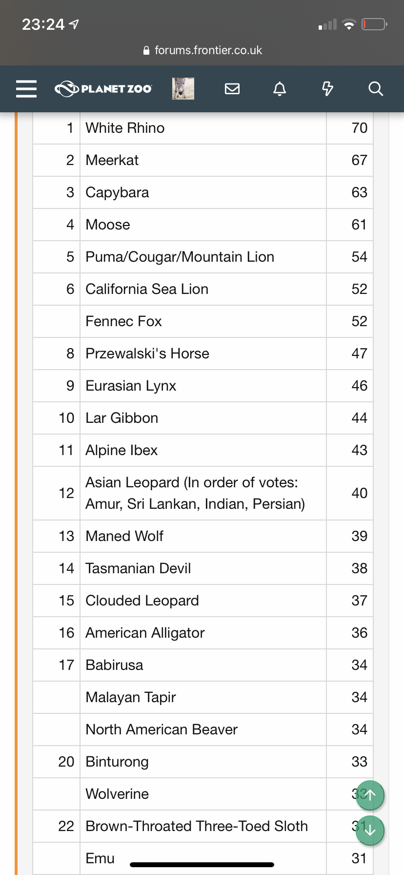Open the lightning bolt what's new icon
Image resolution: width=404 pixels, height=875 pixels.
point(327,88)
